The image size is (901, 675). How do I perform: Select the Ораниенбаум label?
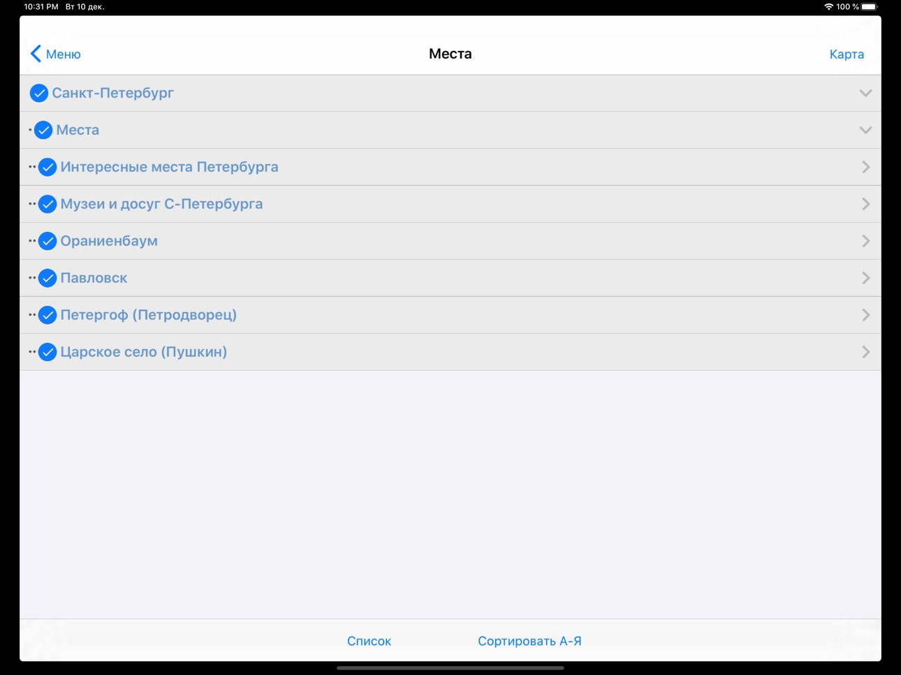[x=109, y=241]
